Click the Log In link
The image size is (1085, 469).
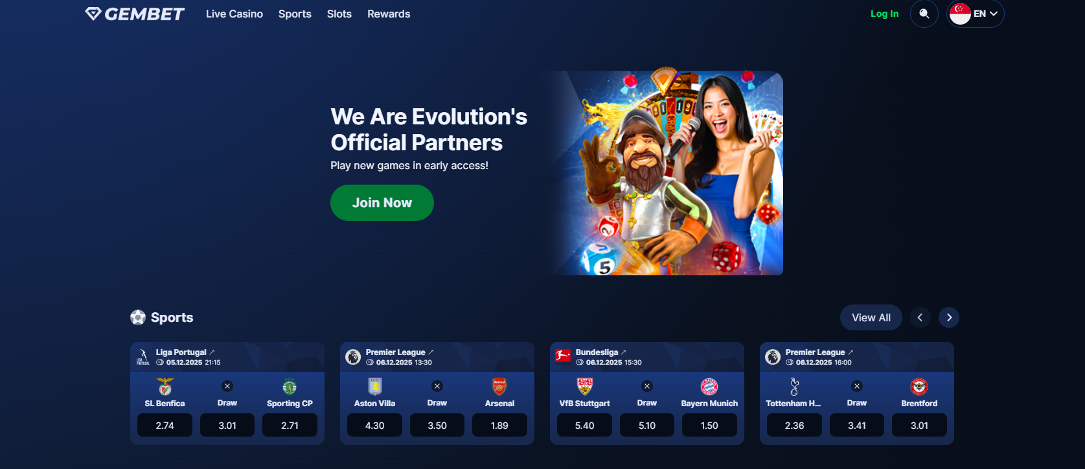point(884,14)
